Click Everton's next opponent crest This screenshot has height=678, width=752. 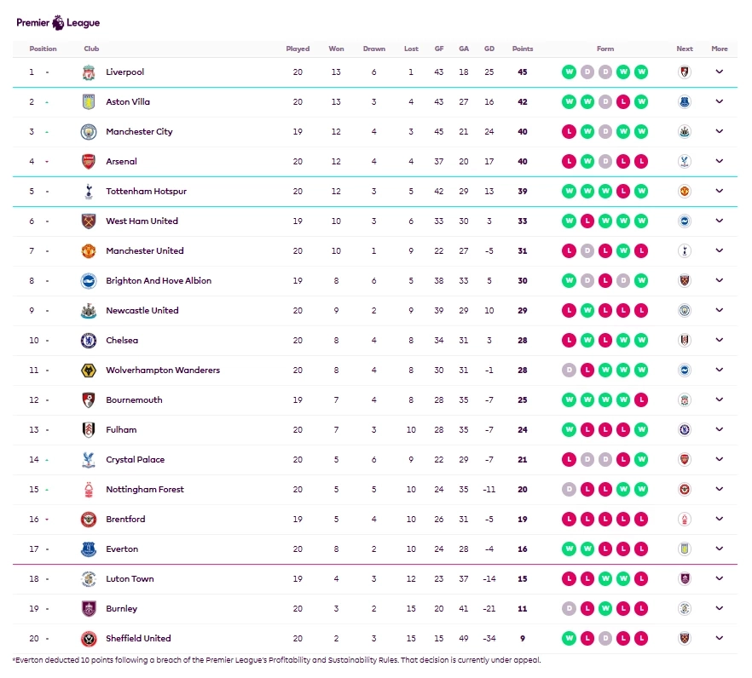point(684,549)
